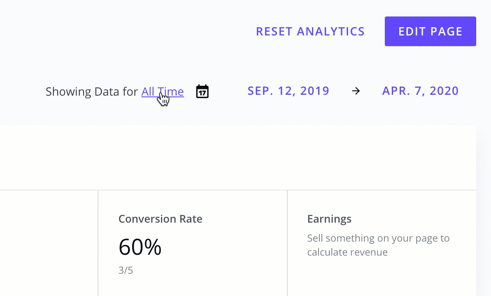Click the horizontal line above the stat cards

tap(238, 190)
